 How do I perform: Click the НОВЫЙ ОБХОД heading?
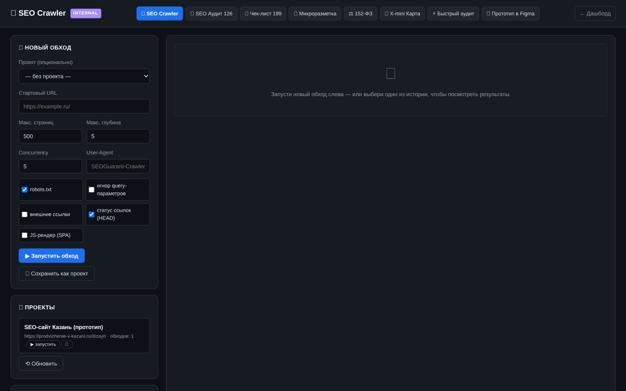[45, 47]
